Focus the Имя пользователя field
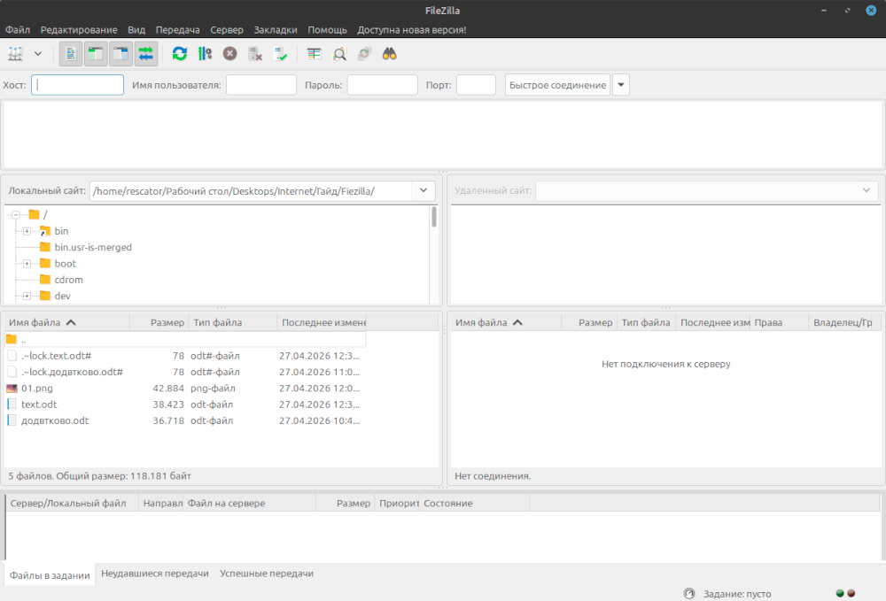The width and height of the screenshot is (886, 601). 261,85
